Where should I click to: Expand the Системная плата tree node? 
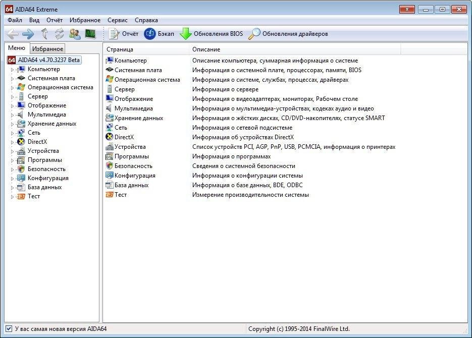pos(12,79)
